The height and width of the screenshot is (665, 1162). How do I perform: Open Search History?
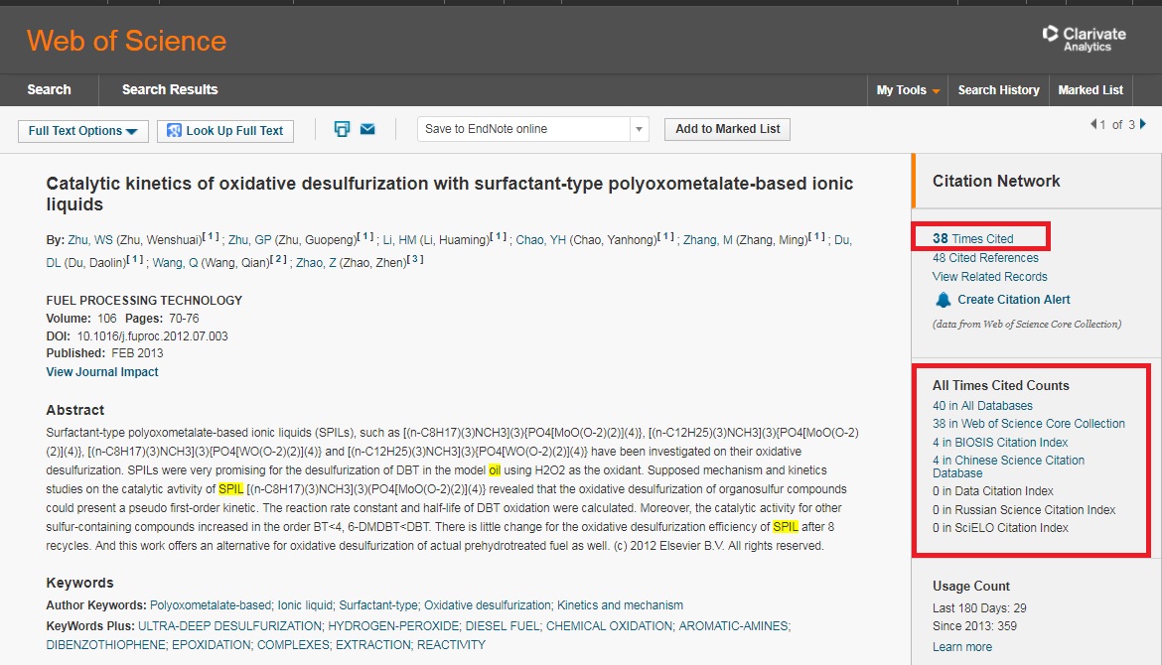(x=998, y=90)
